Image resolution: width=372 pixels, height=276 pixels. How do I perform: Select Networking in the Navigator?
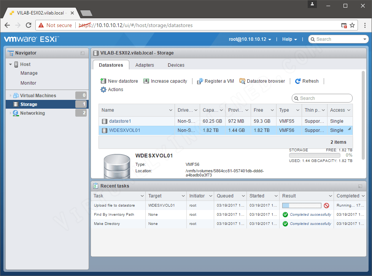coord(32,113)
